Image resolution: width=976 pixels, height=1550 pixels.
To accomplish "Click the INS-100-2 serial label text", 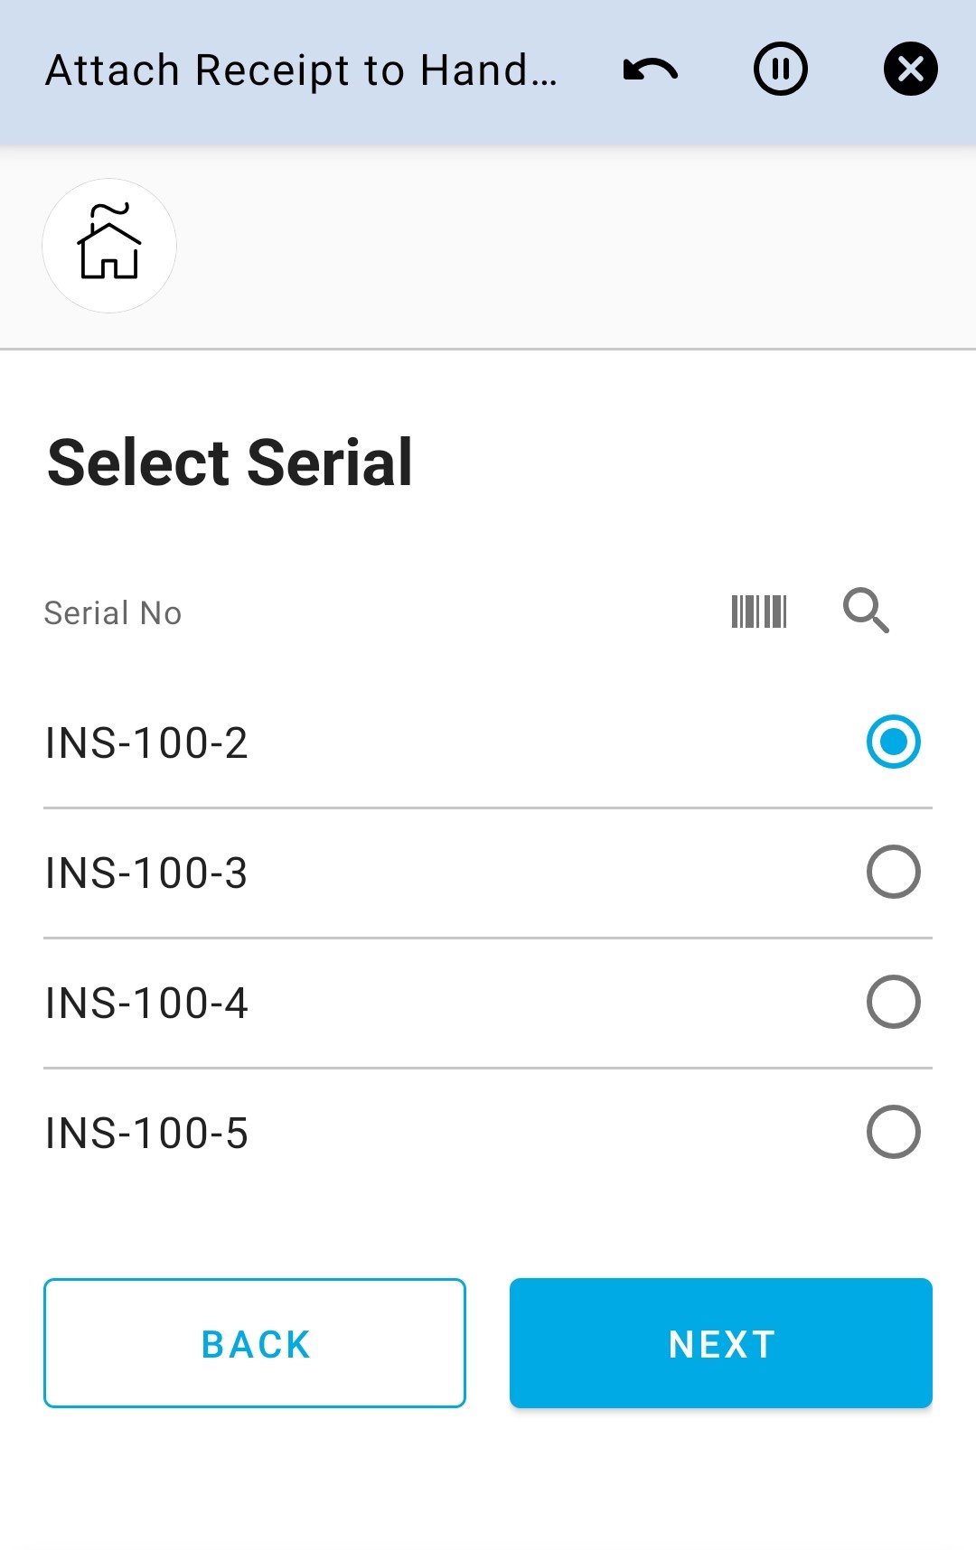I will [146, 743].
